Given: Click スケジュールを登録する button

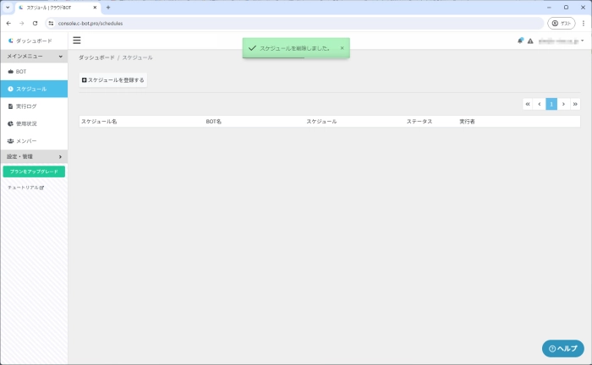Looking at the screenshot, I should click(113, 80).
